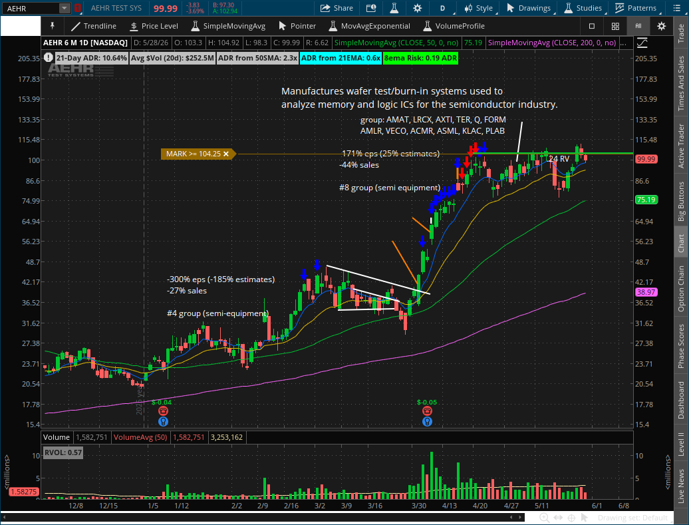
Task: Click the scale icon above price axis
Action: [x=642, y=43]
